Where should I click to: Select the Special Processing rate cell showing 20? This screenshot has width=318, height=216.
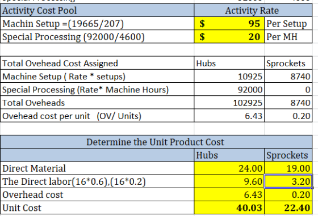coord(229,37)
